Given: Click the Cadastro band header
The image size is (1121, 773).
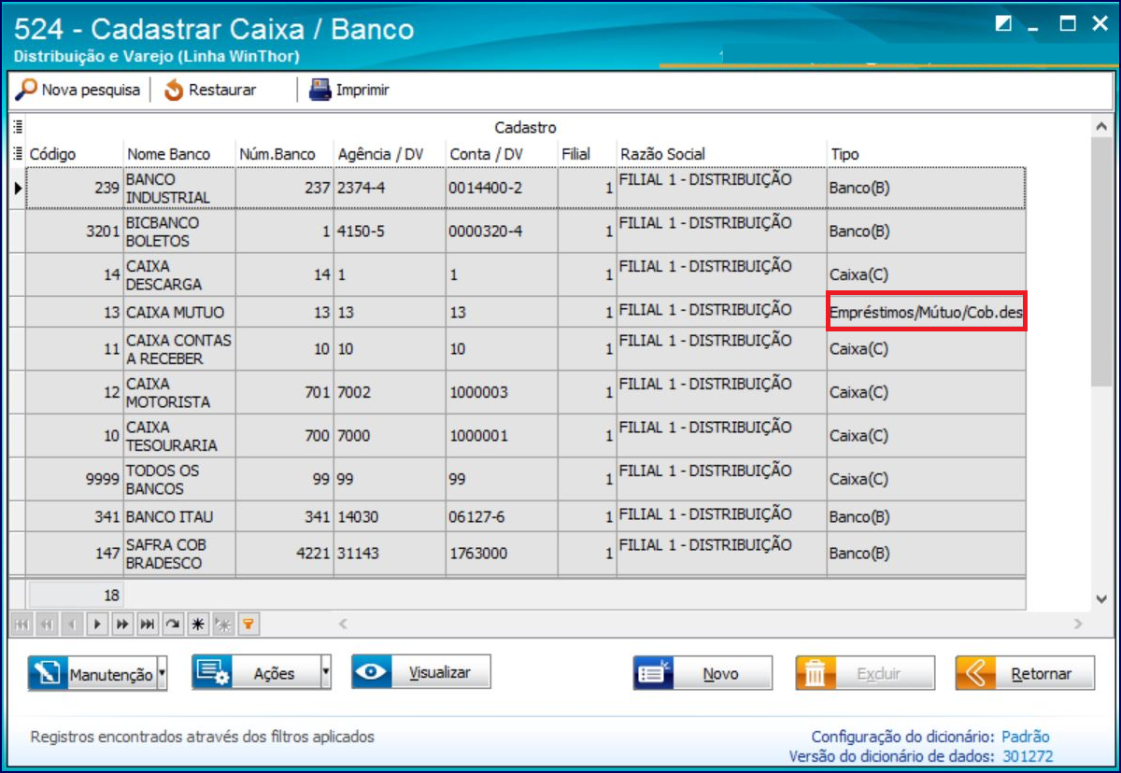Looking at the screenshot, I should click(525, 128).
